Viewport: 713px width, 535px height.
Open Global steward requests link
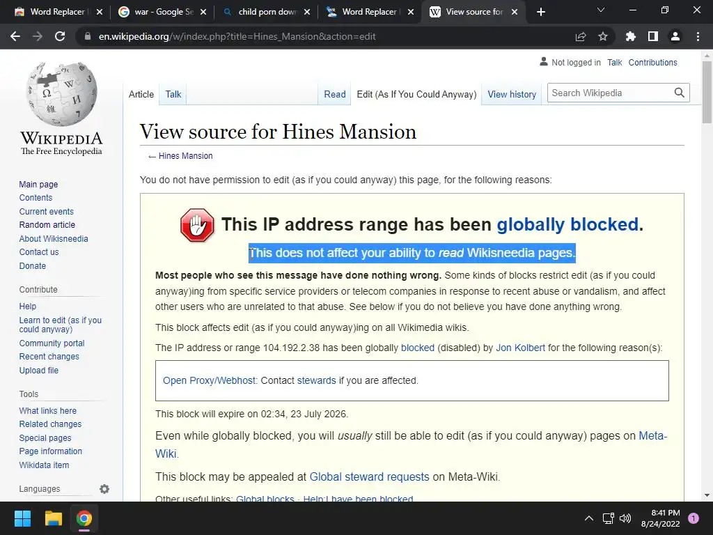point(369,476)
